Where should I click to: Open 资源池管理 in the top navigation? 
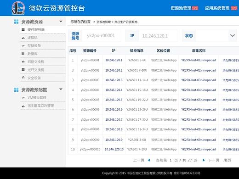[181, 8]
